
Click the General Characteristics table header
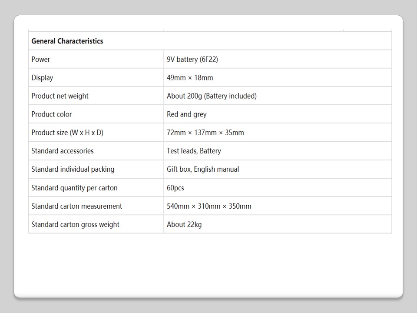pyautogui.click(x=67, y=41)
